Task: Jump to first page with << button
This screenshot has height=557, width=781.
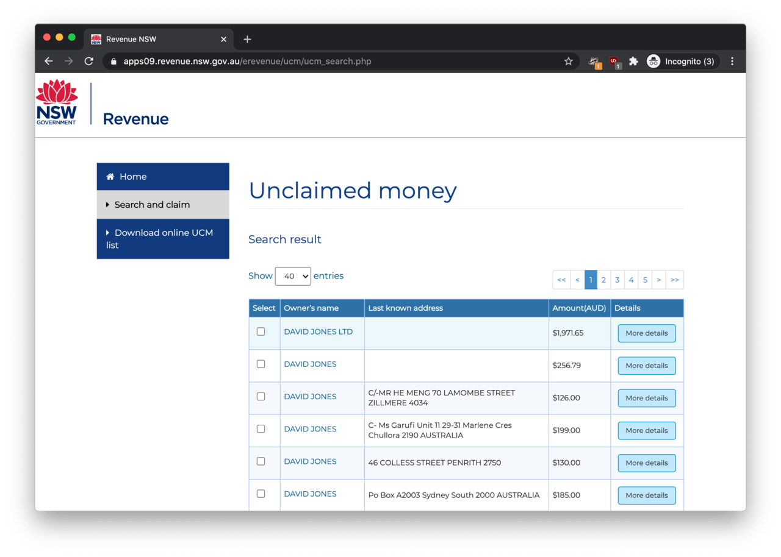Action: pyautogui.click(x=561, y=280)
